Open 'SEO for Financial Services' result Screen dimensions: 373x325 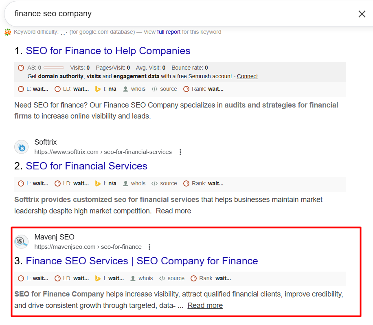coord(86,166)
